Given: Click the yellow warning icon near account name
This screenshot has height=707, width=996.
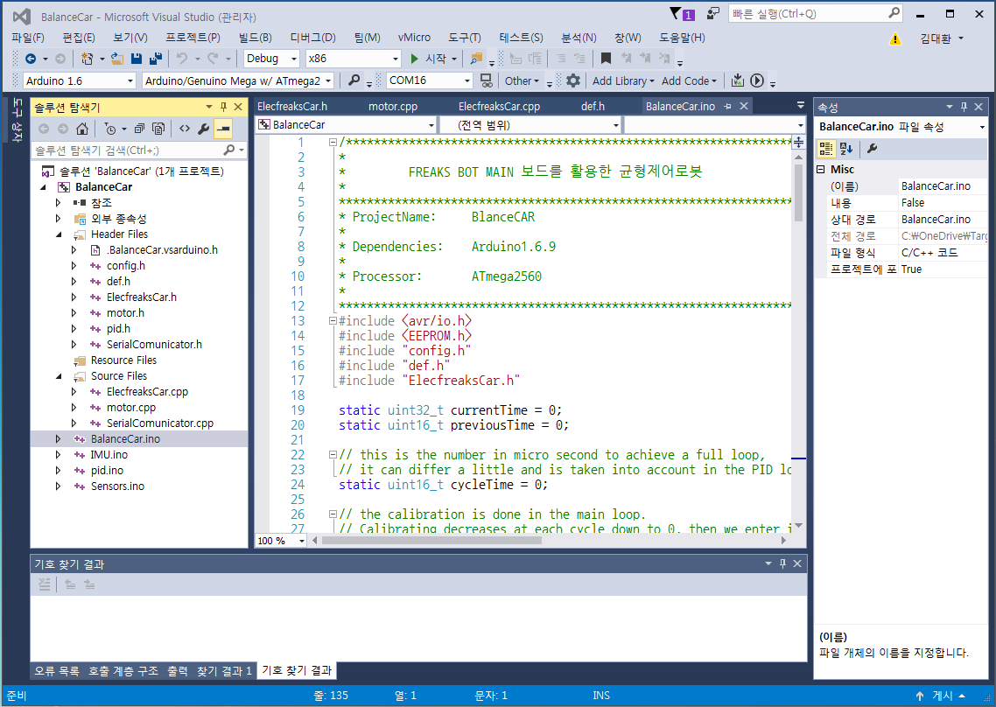Looking at the screenshot, I should point(895,38).
